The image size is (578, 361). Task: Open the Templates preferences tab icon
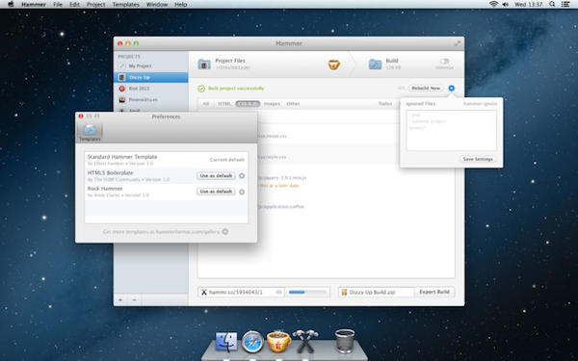pyautogui.click(x=90, y=132)
